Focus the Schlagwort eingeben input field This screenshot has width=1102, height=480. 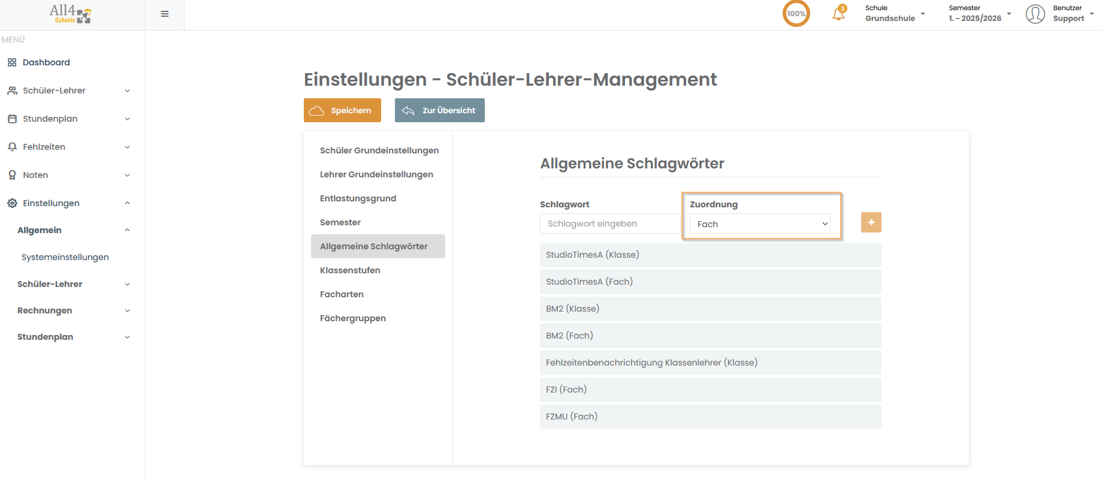(x=610, y=224)
